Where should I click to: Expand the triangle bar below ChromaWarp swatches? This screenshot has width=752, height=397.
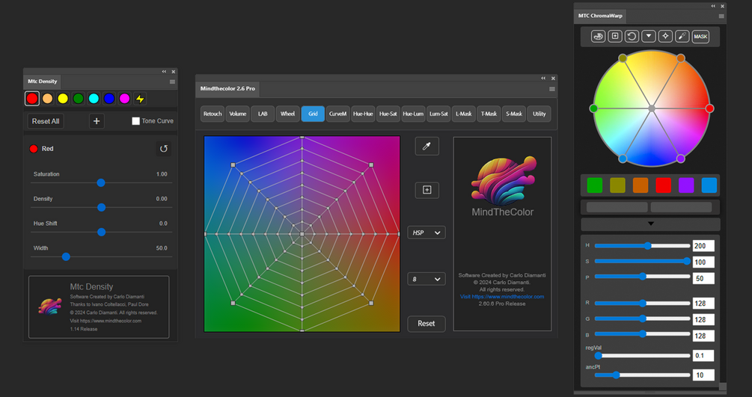click(650, 224)
